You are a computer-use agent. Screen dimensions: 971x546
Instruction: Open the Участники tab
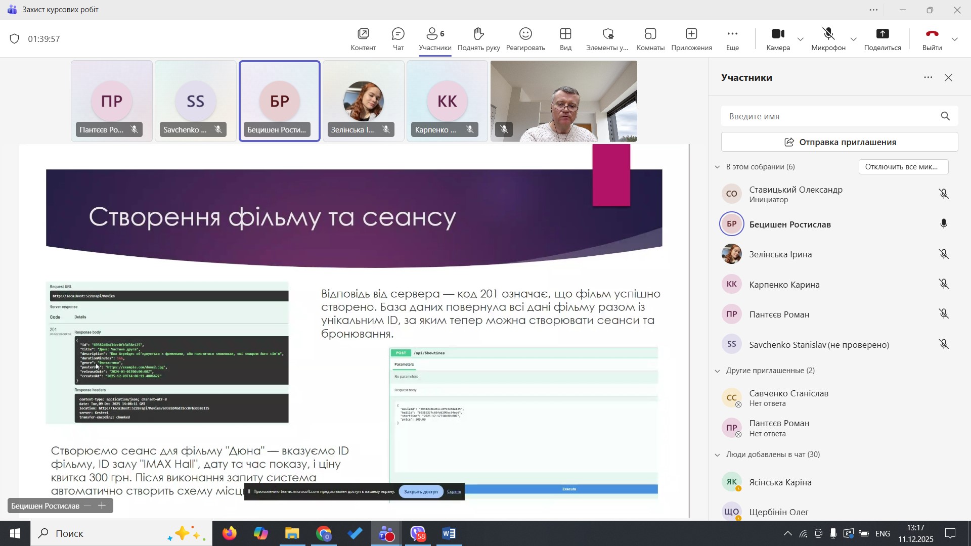(x=434, y=39)
